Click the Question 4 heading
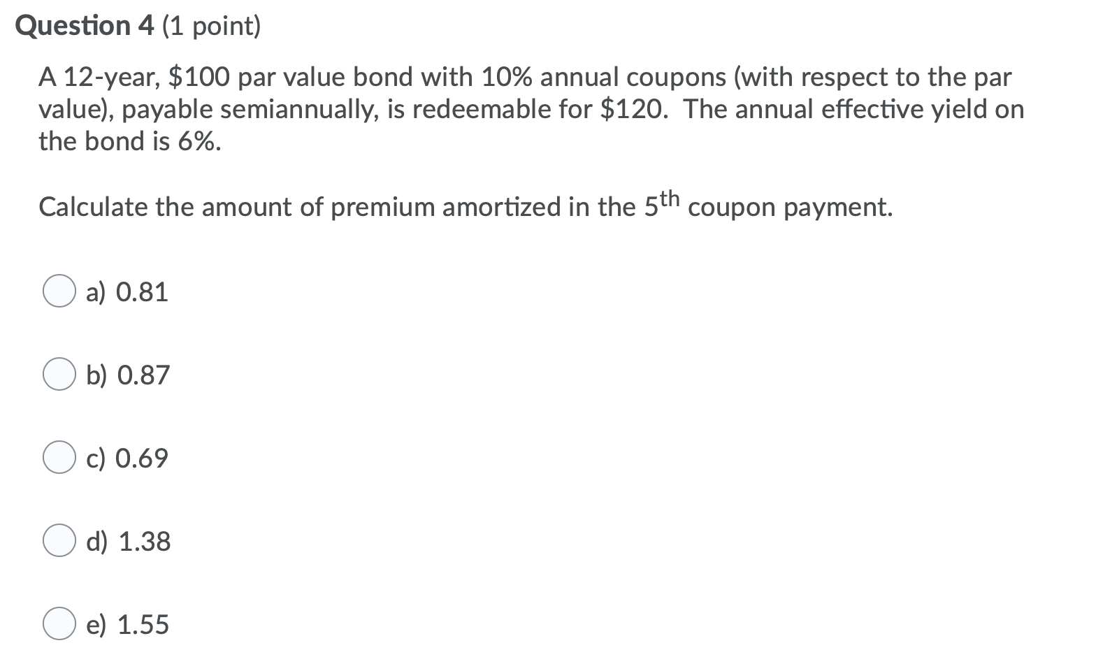The image size is (1096, 664). coord(84,25)
